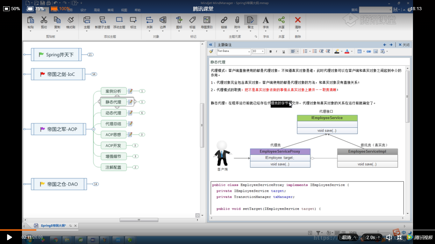Toggle left text alignment in notes toolbar
Image resolution: width=435 pixels, height=244 pixels.
click(293, 51)
